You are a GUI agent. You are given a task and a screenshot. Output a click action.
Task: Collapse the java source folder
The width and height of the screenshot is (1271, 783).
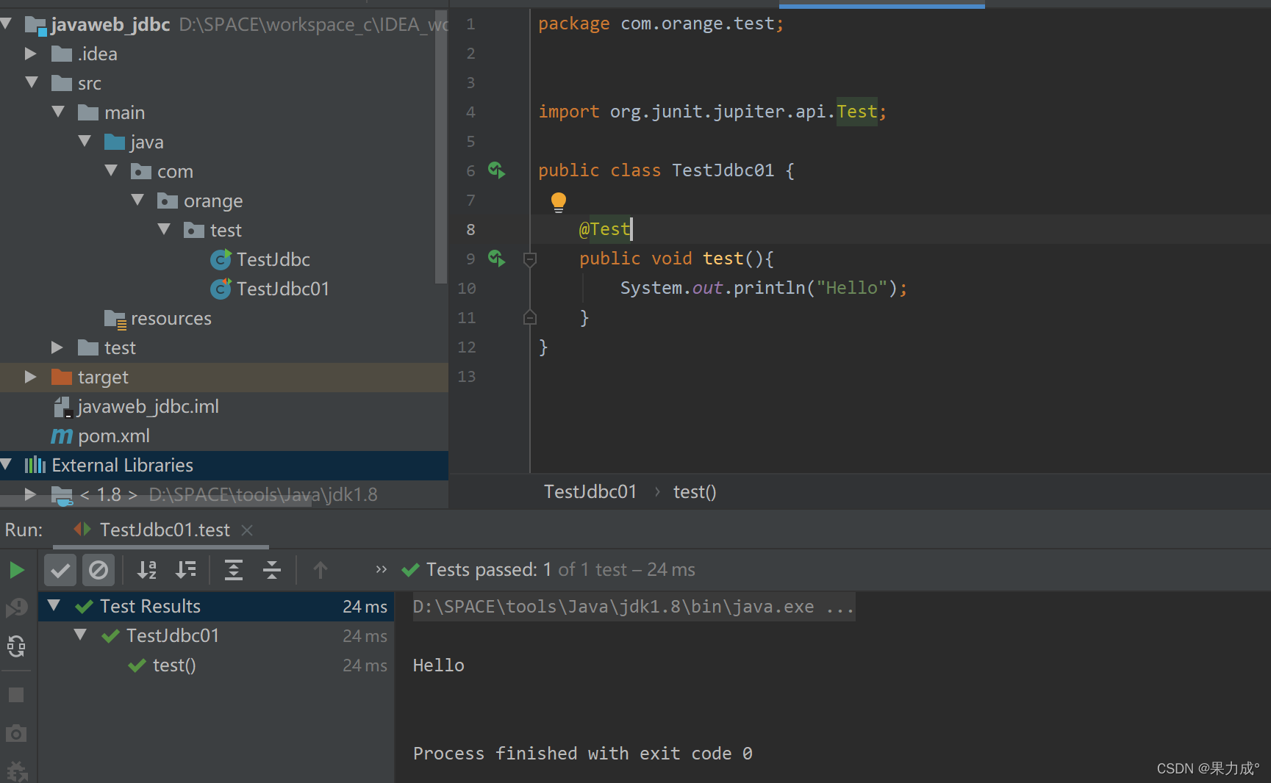pos(85,141)
